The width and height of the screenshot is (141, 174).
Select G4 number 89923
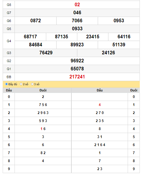77,45
